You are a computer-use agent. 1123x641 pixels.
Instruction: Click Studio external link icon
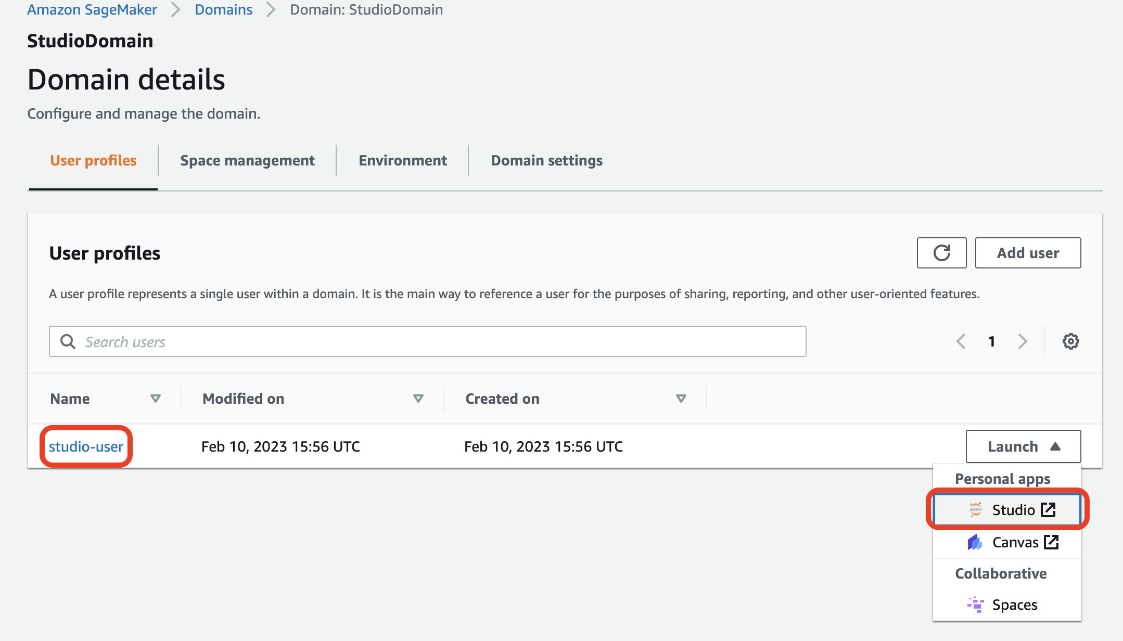[x=1048, y=510]
